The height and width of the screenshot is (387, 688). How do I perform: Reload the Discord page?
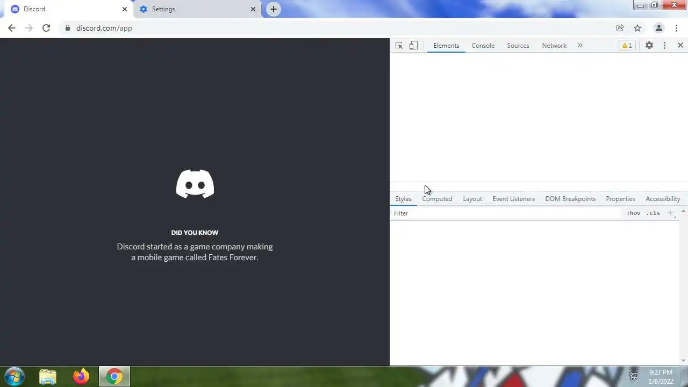click(46, 28)
